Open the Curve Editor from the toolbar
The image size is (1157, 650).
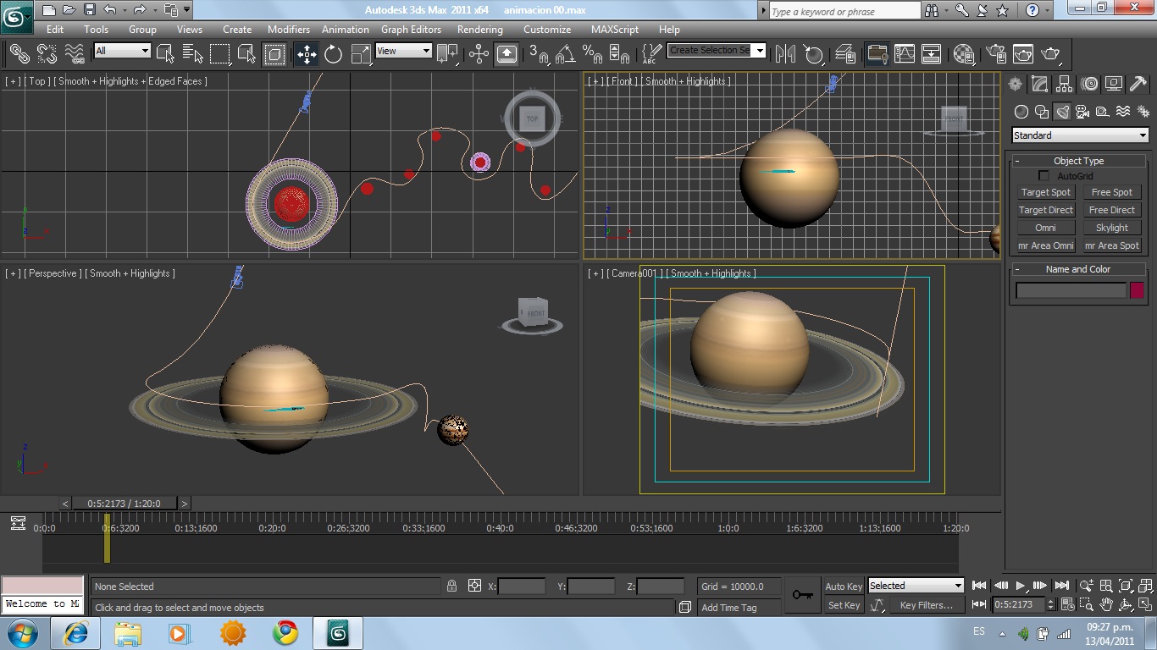tap(905, 54)
